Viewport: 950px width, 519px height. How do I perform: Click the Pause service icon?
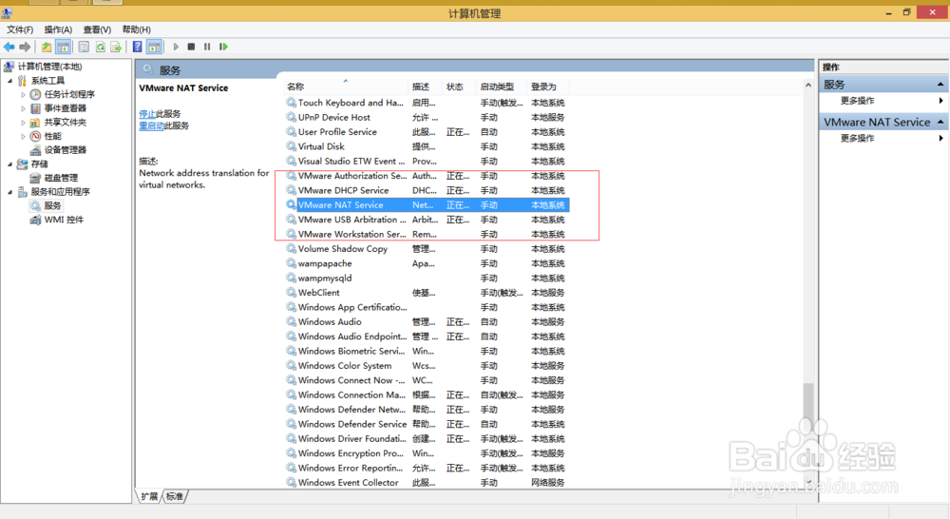coord(207,47)
